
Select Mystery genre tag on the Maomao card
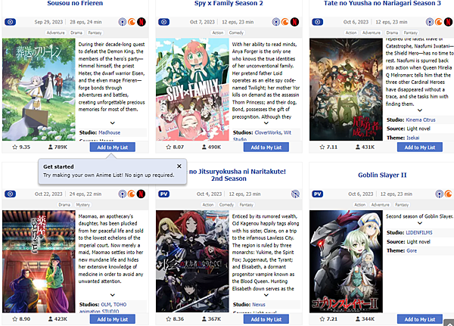click(x=83, y=205)
